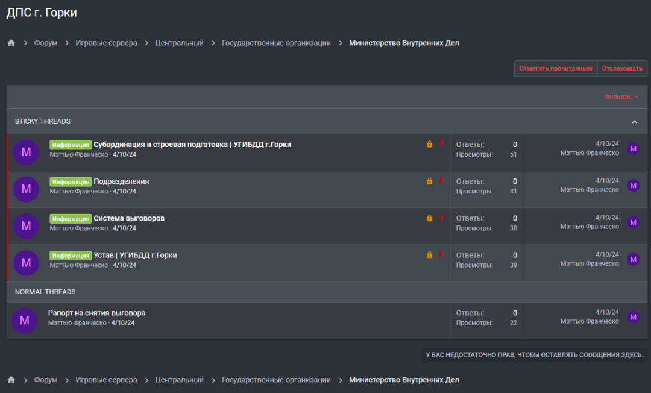Click author avatar beside Рапорт на снятия выговора
The height and width of the screenshot is (393, 651).
[x=25, y=321]
